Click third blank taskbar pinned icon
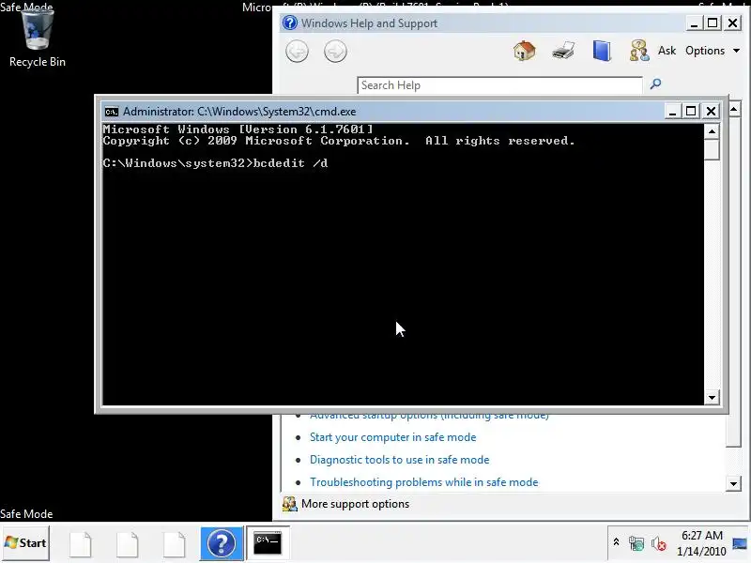 click(174, 544)
